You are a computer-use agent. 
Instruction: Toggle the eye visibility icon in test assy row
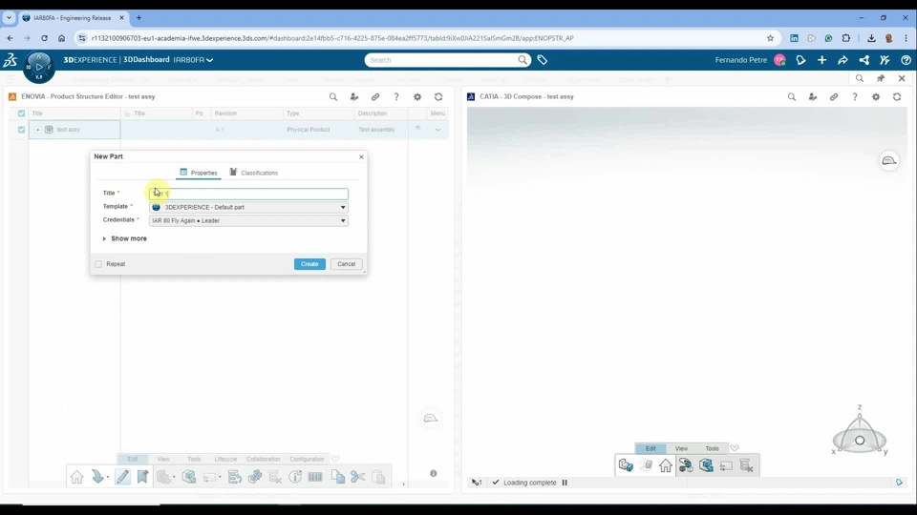click(x=417, y=128)
